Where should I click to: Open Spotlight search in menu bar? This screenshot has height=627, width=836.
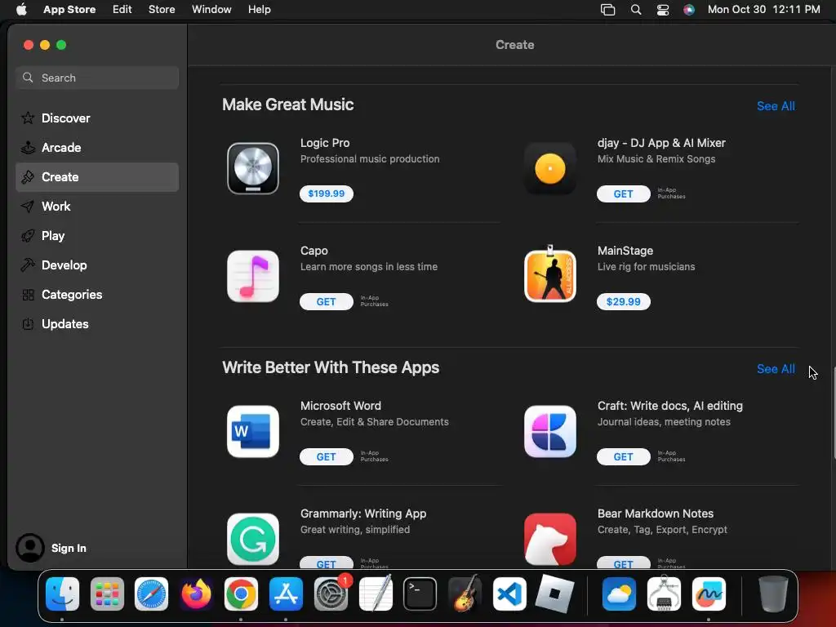[x=635, y=10]
